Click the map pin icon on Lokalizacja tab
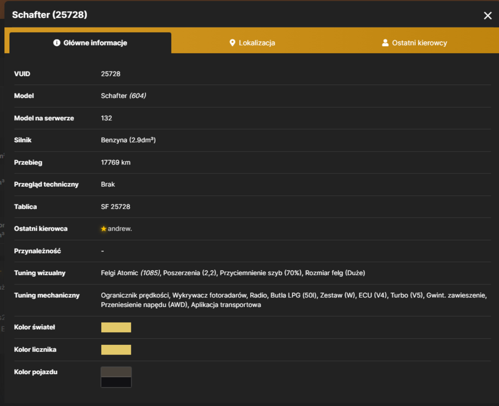 [232, 43]
